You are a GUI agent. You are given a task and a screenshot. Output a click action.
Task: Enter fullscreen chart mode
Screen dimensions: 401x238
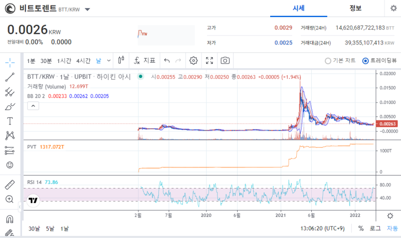pos(210,60)
